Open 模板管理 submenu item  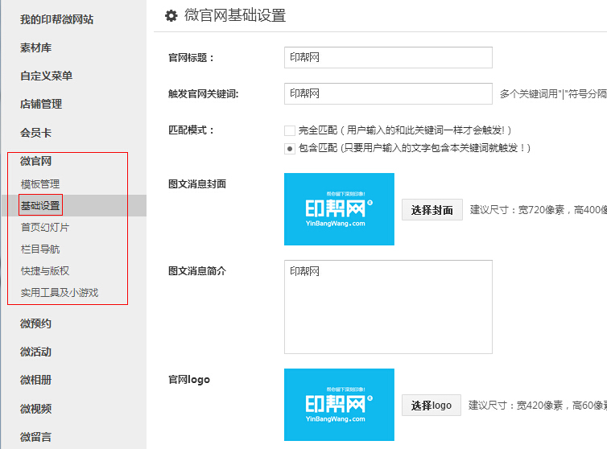[x=40, y=183]
